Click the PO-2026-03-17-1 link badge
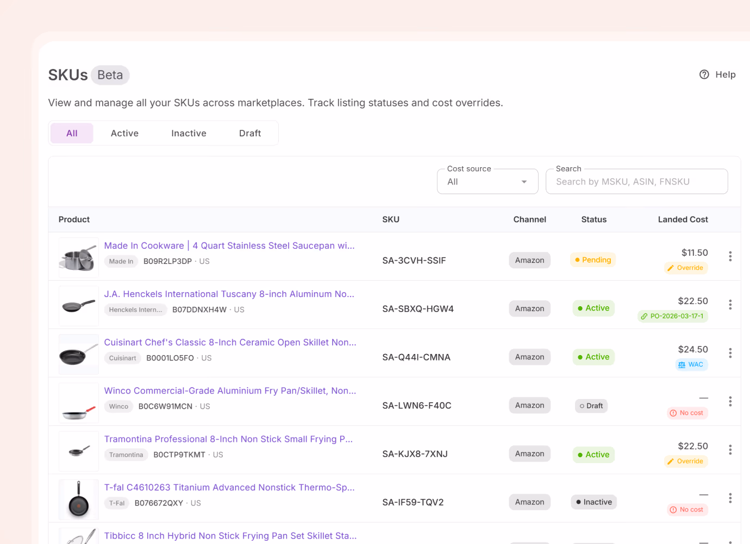The width and height of the screenshot is (750, 544). (673, 316)
